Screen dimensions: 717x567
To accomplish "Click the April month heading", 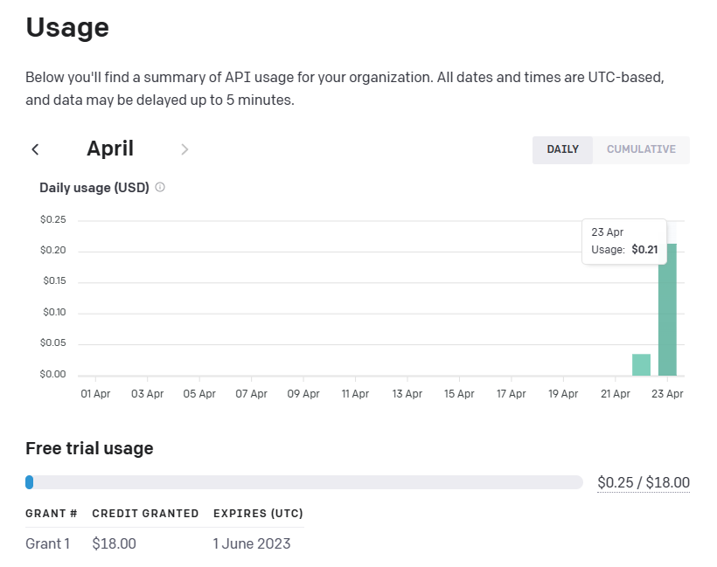I will click(x=110, y=149).
